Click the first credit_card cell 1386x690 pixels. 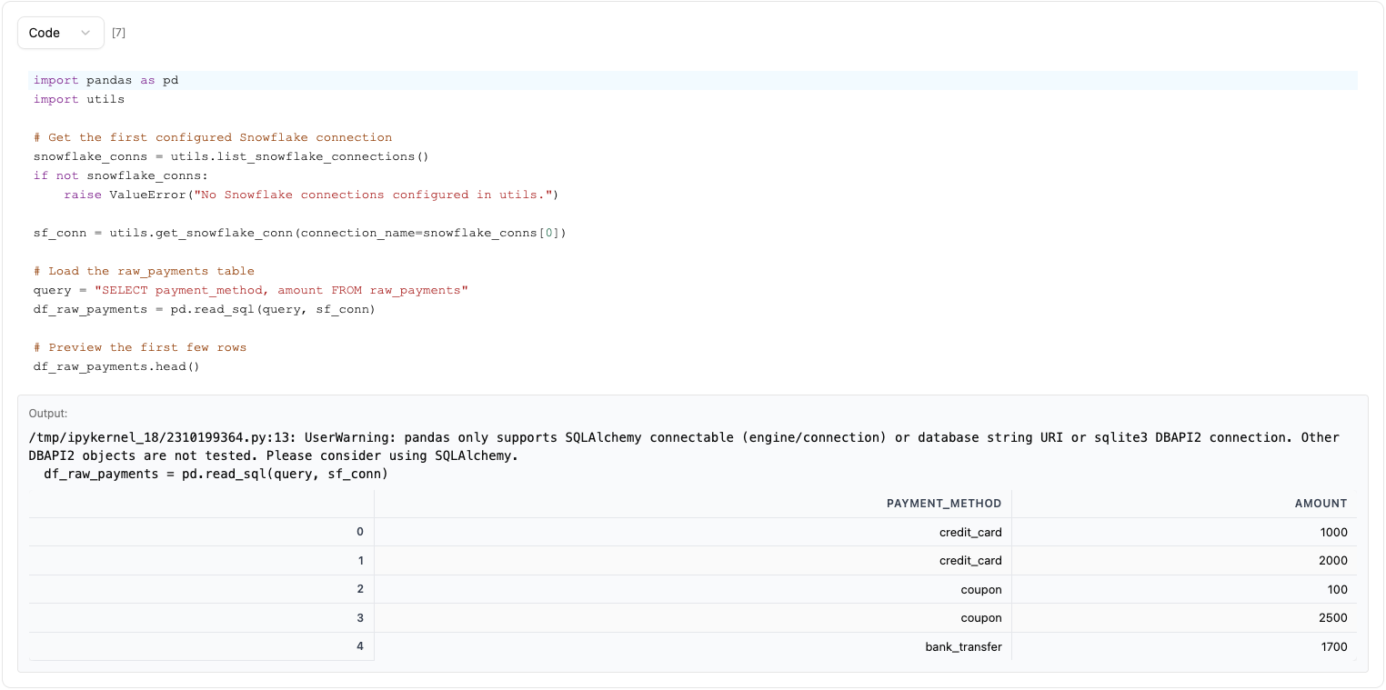point(970,532)
